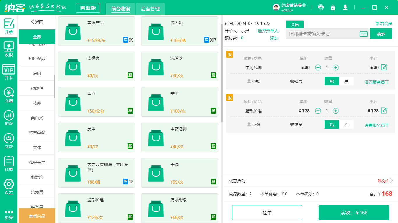Switch 中药泡脚 staff mode to 点
The width and height of the screenshot is (398, 223).
(x=347, y=82)
